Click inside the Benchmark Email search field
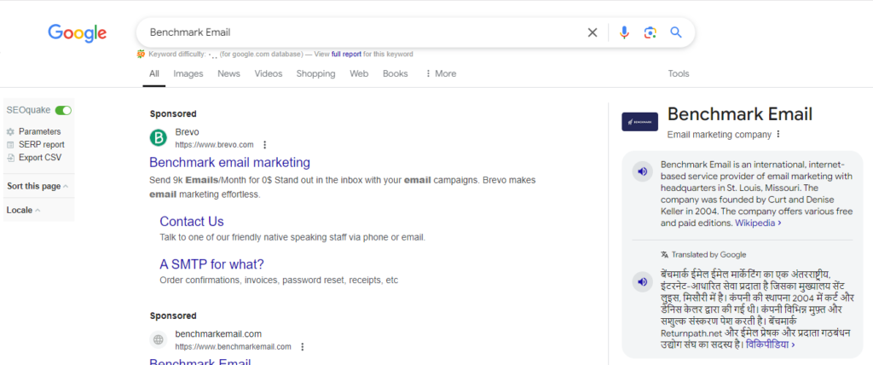The height and width of the screenshot is (365, 873). pyautogui.click(x=361, y=32)
